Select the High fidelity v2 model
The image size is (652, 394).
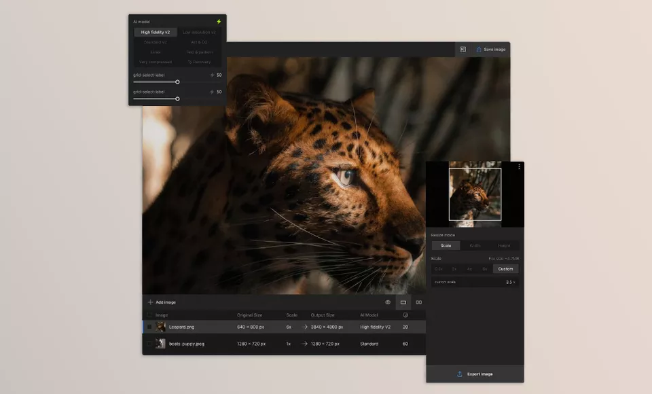pyautogui.click(x=155, y=32)
